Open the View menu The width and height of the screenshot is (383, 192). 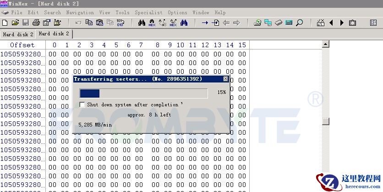104,12
